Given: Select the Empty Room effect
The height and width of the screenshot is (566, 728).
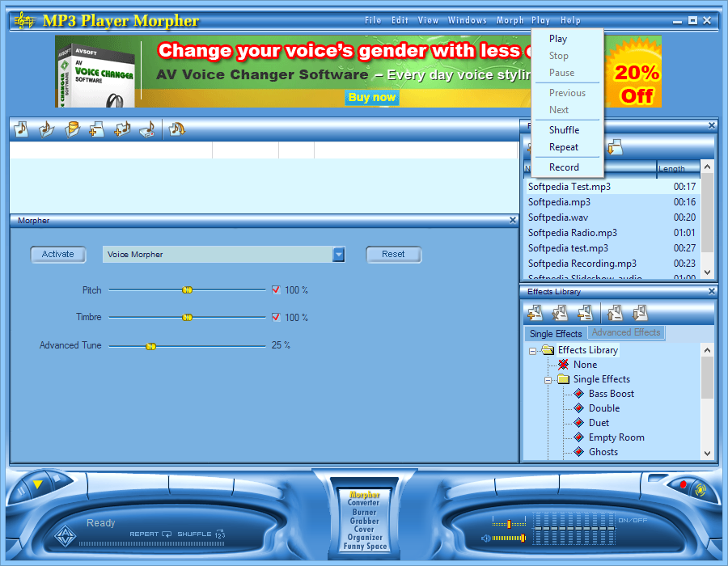Looking at the screenshot, I should [616, 437].
